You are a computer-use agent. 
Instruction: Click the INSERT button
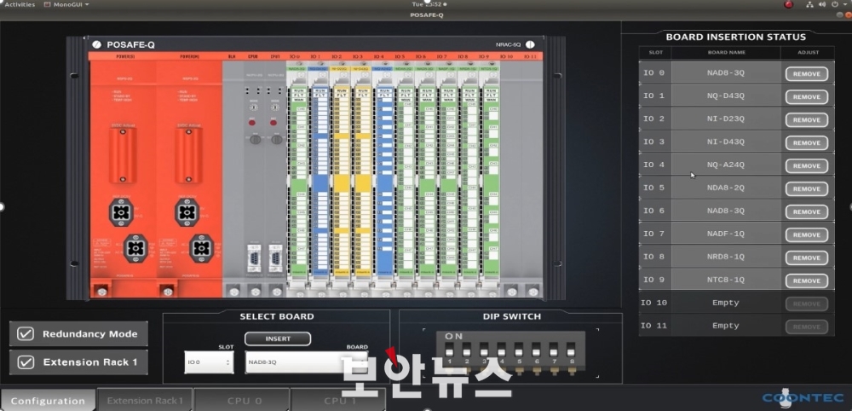point(278,339)
